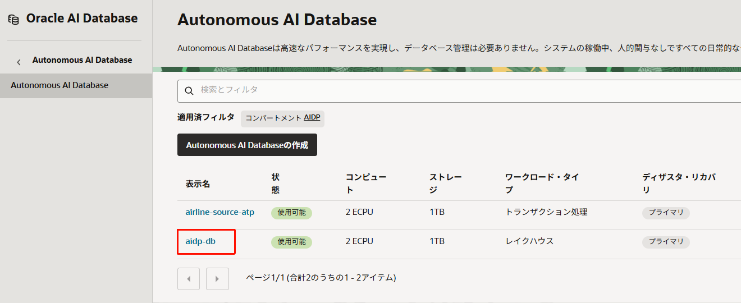Click the 適用済フィルタ label

click(206, 117)
